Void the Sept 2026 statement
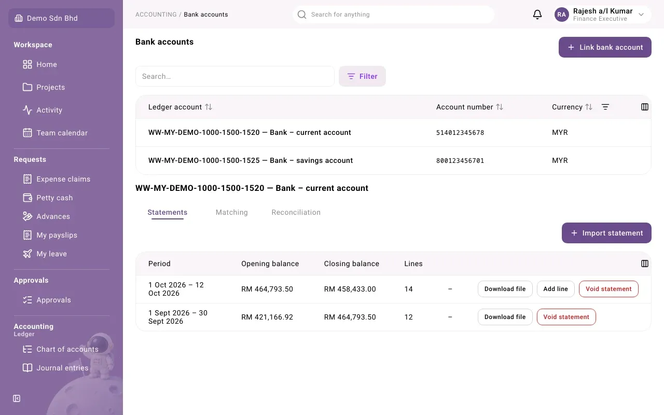The height and width of the screenshot is (415, 664). point(566,317)
